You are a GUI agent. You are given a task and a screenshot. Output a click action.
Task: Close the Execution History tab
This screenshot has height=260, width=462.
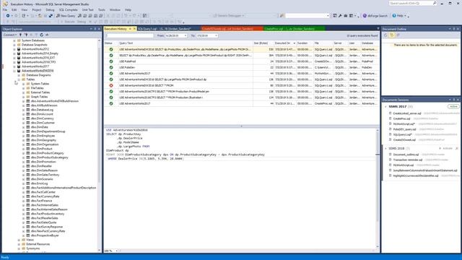(x=134, y=29)
